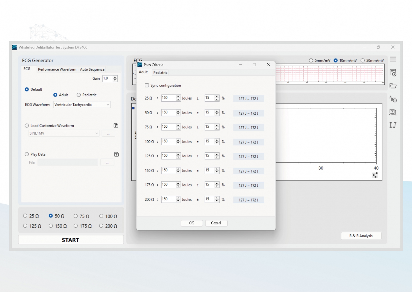Enable Sync configuration checkbox
412x292 pixels.
coord(147,85)
